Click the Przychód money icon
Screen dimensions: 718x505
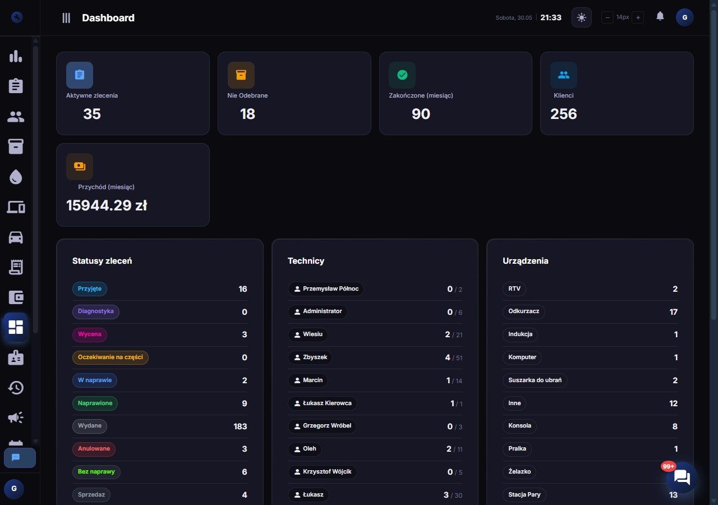point(80,167)
